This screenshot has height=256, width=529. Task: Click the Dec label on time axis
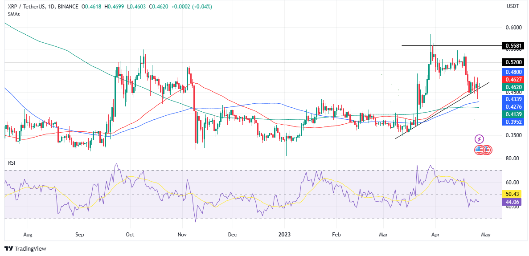(x=233, y=234)
